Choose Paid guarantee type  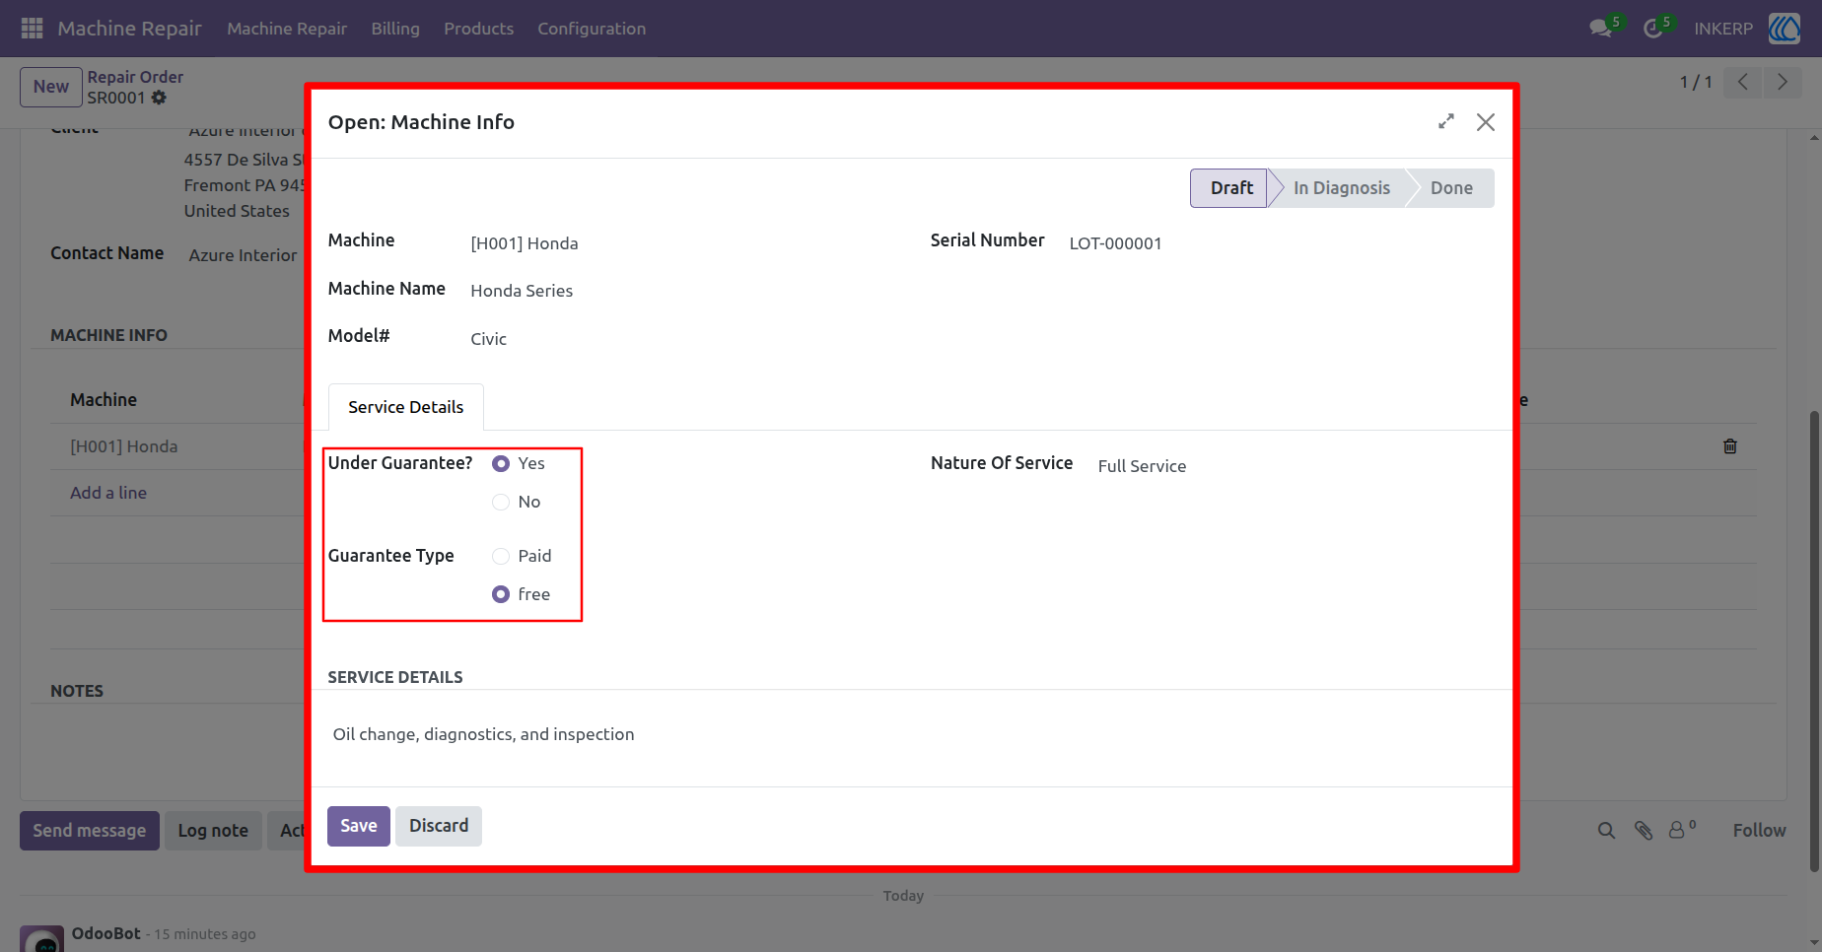[x=501, y=556]
